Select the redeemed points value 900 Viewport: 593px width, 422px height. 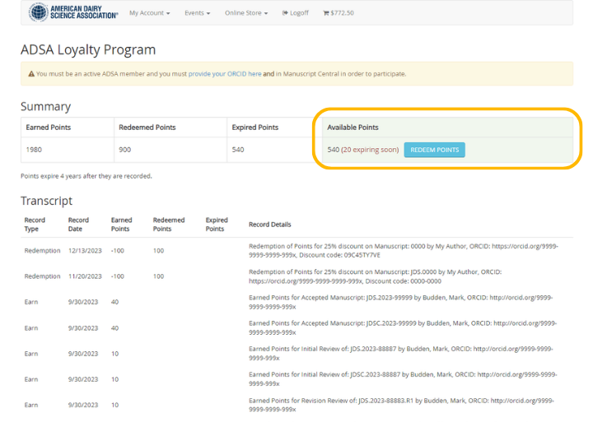pyautogui.click(x=125, y=150)
